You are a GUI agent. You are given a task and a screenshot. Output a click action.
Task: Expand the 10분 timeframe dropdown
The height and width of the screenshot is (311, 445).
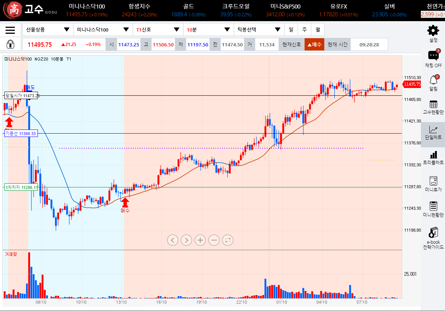click(209, 29)
